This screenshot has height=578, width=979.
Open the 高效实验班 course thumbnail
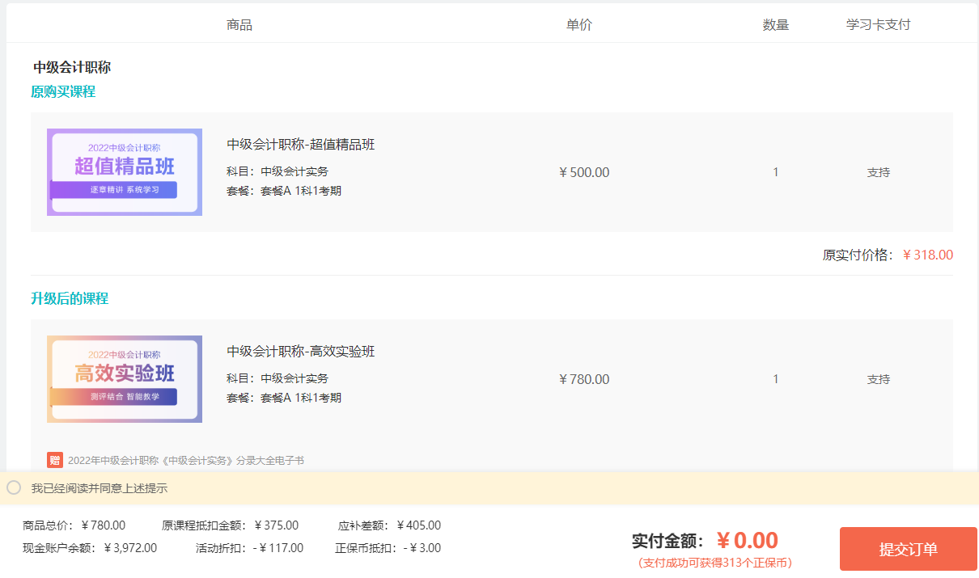pos(125,379)
